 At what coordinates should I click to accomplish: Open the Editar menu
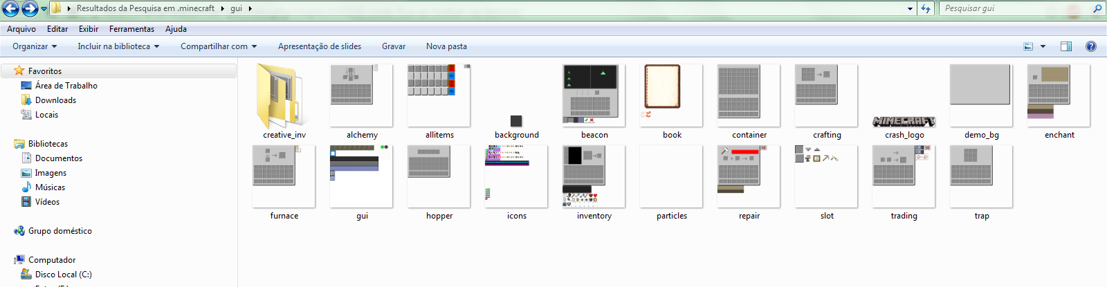[57, 29]
